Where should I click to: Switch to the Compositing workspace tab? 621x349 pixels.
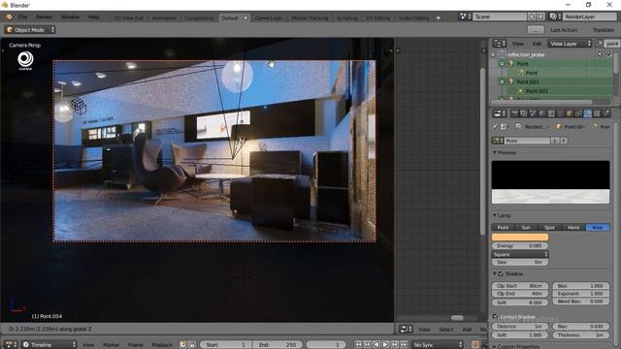[x=199, y=18]
